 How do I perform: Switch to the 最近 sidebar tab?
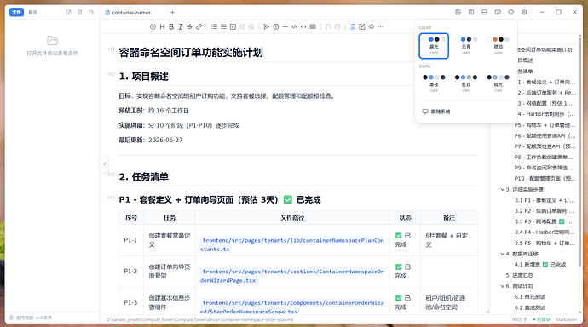pos(33,13)
